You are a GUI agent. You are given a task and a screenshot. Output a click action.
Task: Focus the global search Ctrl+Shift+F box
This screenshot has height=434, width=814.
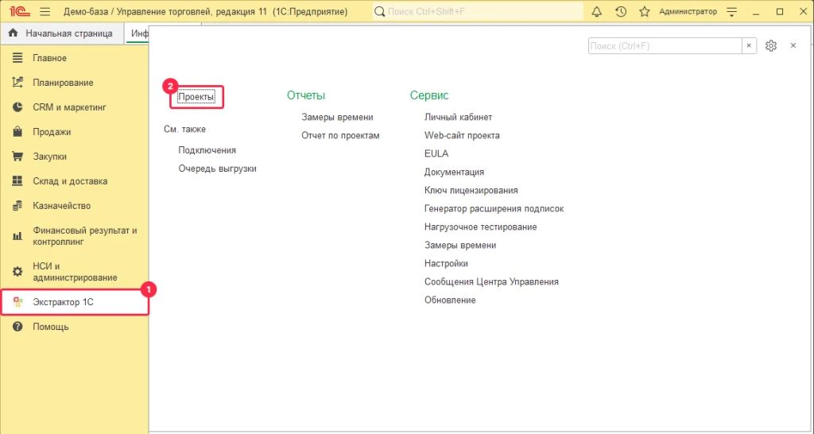pos(477,12)
